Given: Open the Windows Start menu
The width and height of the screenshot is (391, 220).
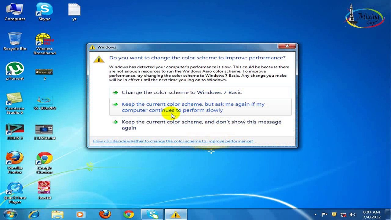Looking at the screenshot, I should coord(10,214).
